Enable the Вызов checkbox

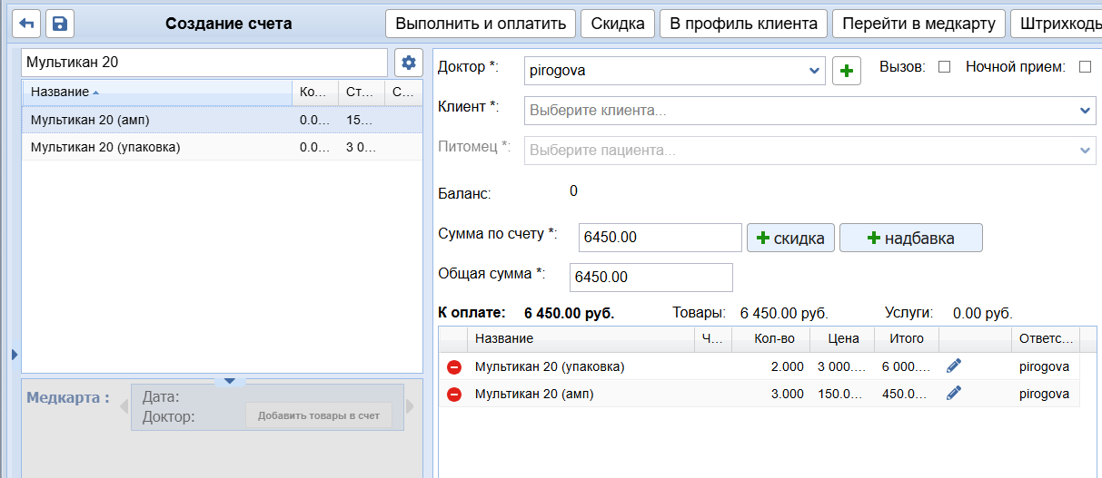(x=944, y=67)
